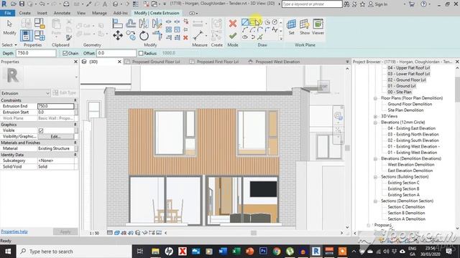Select the Move tool
This screenshot has width=460, height=258.
[x=118, y=36]
